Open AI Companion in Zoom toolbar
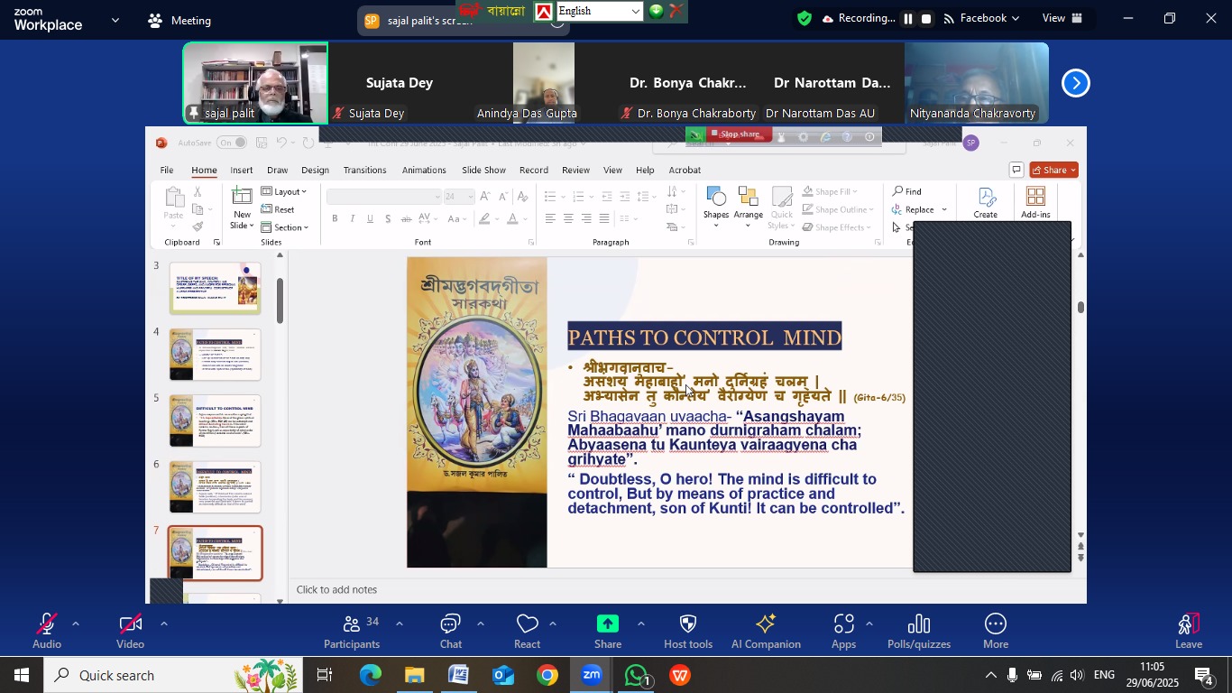Image resolution: width=1232 pixels, height=693 pixels. [766, 631]
